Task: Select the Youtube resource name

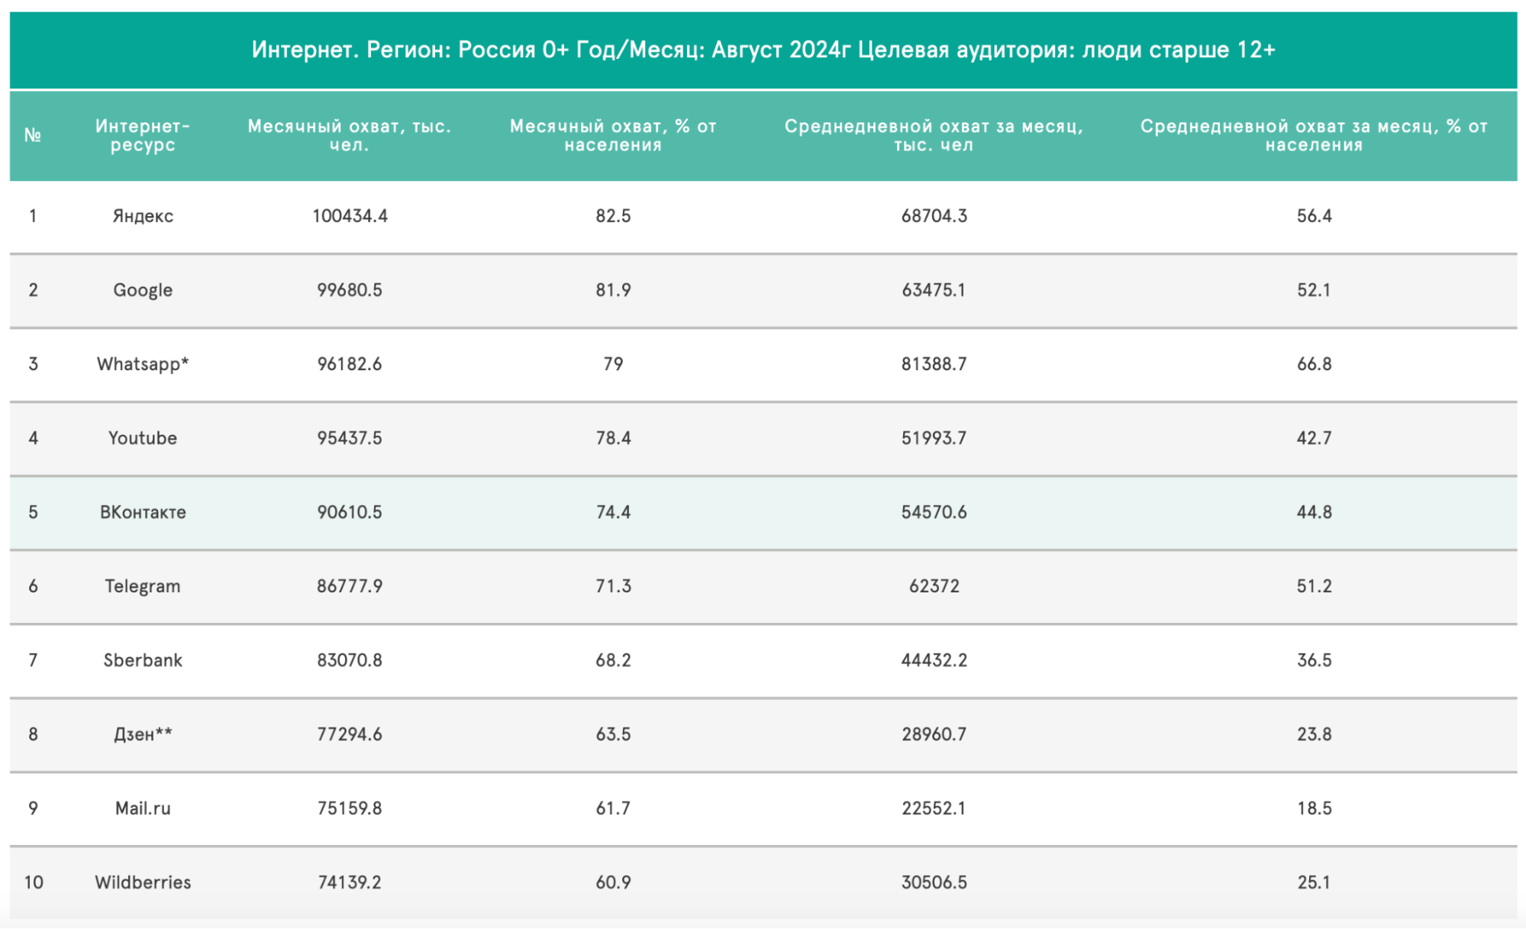Action: click(x=143, y=438)
